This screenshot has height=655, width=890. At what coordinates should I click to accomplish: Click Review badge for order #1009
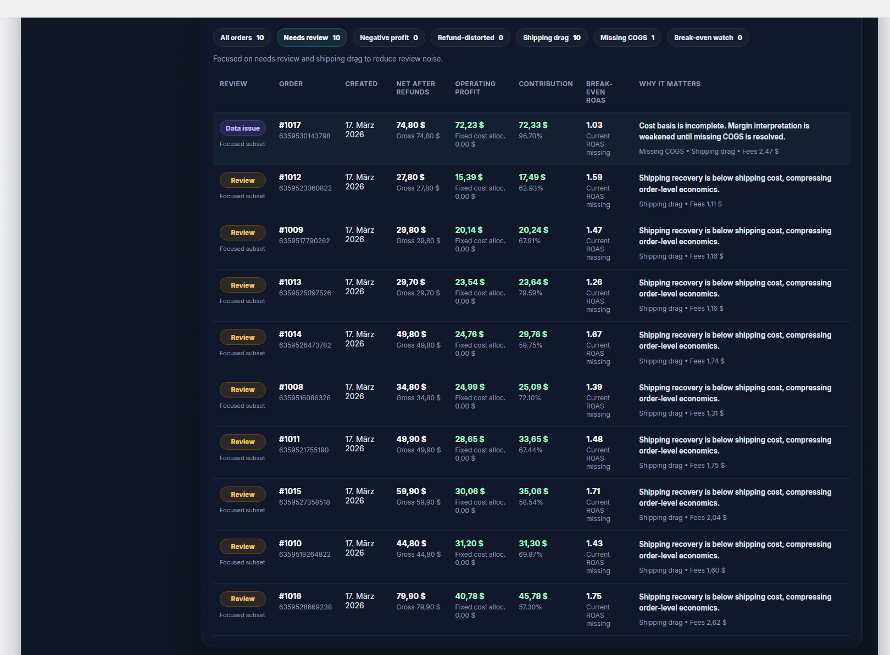click(242, 233)
